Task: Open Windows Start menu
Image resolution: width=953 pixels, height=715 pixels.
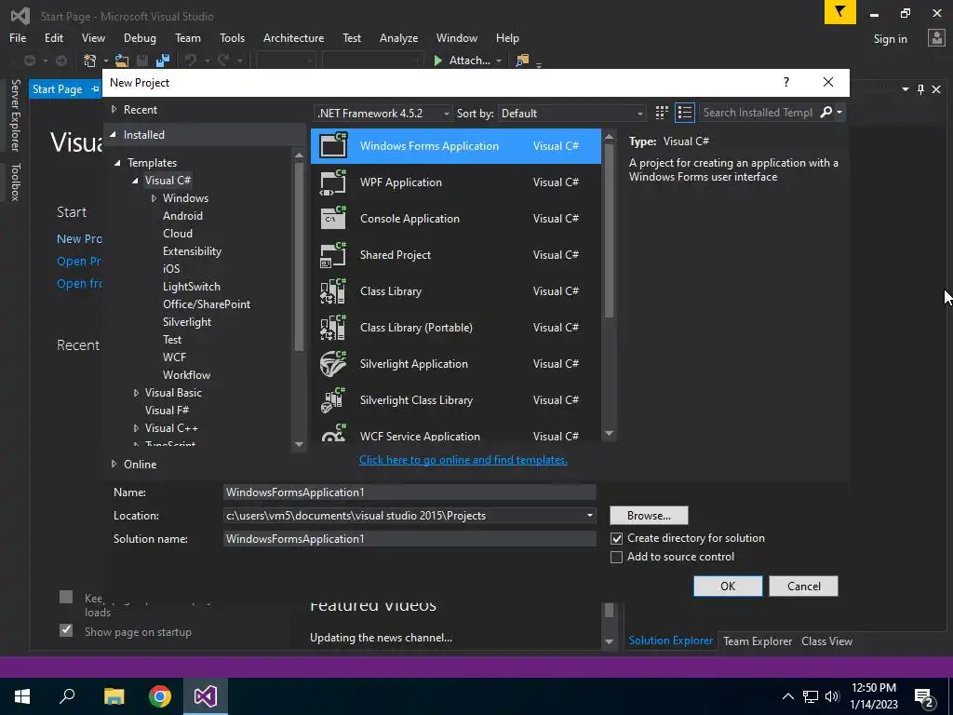Action: tap(22, 696)
